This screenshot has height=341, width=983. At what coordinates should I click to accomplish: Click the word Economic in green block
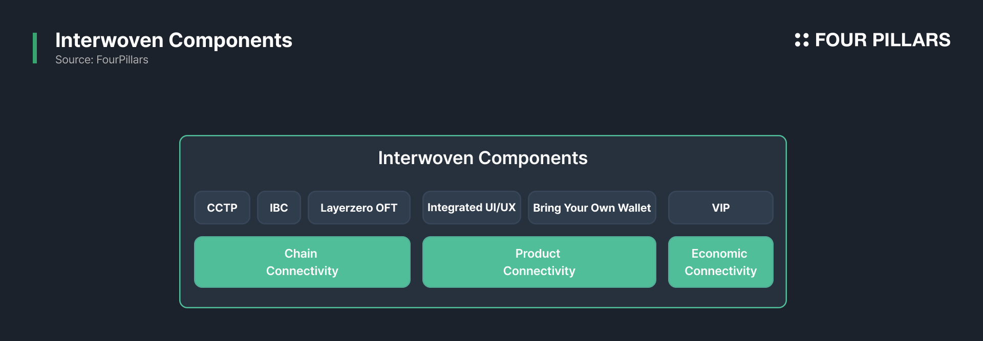tap(719, 254)
